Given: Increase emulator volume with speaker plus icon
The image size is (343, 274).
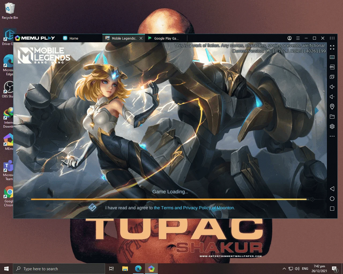Looking at the screenshot, I should click(332, 87).
